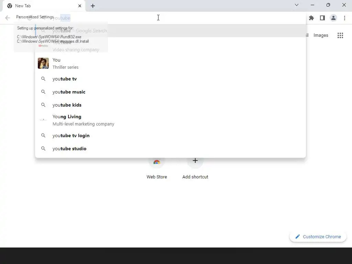This screenshot has width=352, height=264.
Task: Open the Images link
Action: tap(321, 35)
